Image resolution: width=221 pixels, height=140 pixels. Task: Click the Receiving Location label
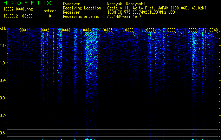pos(82,8)
